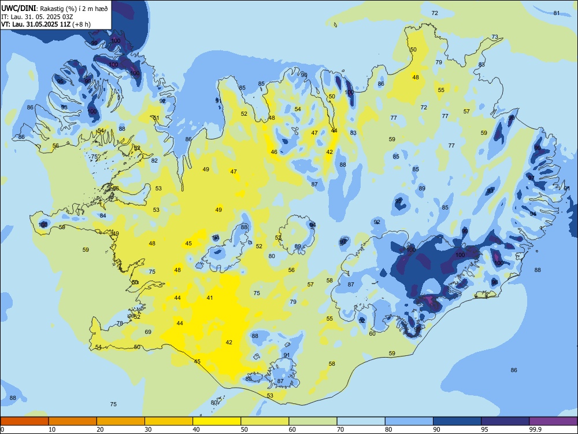Image resolution: width=578 pixels, height=434 pixels.
Task: Click the value 91 on the southern glacier
Action: coord(287,355)
